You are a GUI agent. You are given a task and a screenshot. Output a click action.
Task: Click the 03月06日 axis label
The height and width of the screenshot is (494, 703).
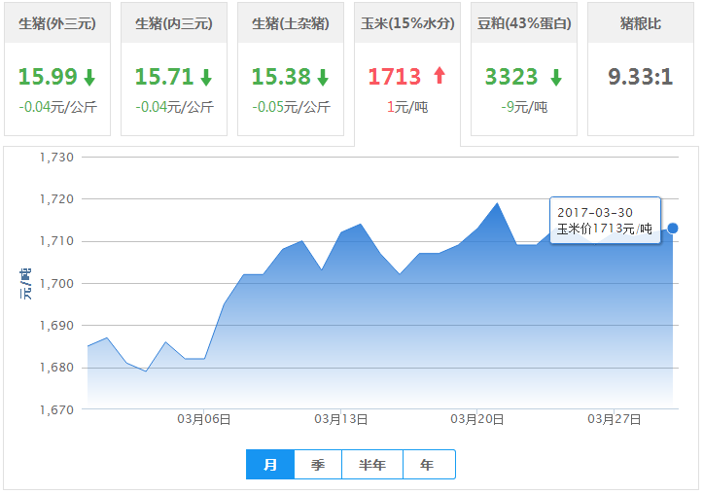(204, 419)
